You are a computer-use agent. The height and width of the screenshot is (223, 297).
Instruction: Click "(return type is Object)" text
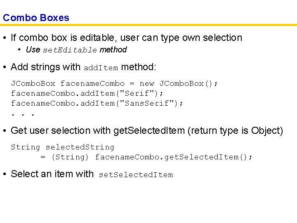(x=235, y=130)
